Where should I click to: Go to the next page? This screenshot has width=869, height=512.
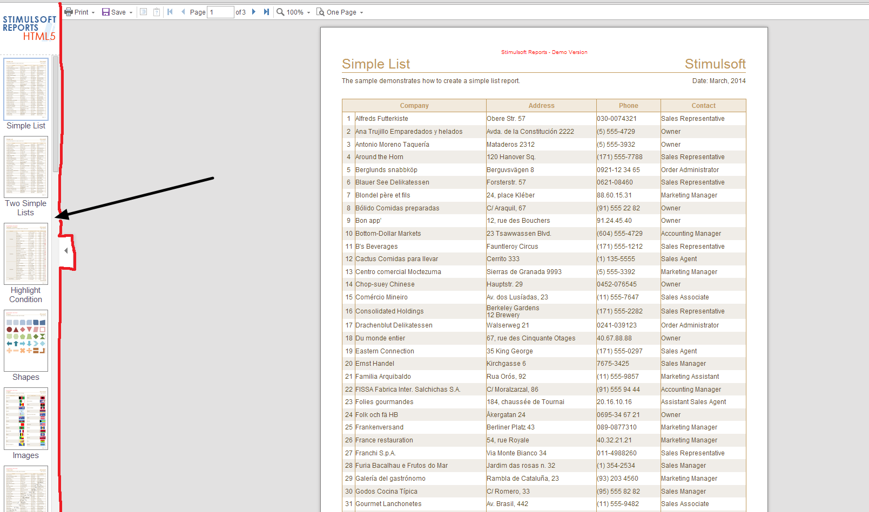(254, 12)
